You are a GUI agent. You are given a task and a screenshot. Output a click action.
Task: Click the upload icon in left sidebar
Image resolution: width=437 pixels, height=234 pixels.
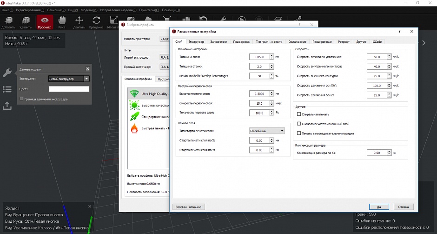pos(7,106)
